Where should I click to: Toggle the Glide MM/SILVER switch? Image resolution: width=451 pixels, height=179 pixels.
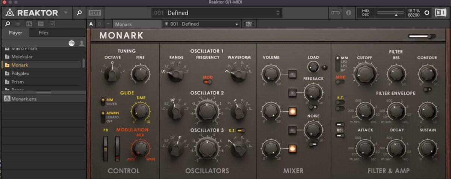pyautogui.click(x=103, y=102)
